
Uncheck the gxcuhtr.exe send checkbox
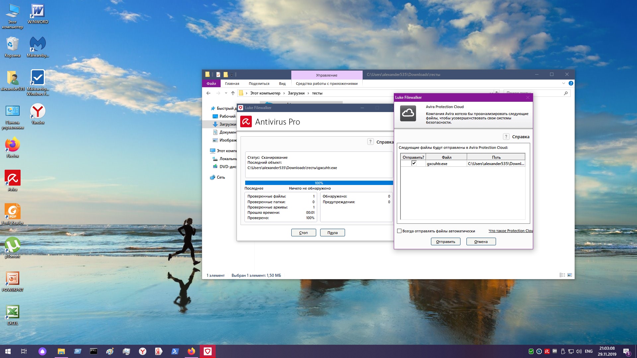pyautogui.click(x=414, y=163)
